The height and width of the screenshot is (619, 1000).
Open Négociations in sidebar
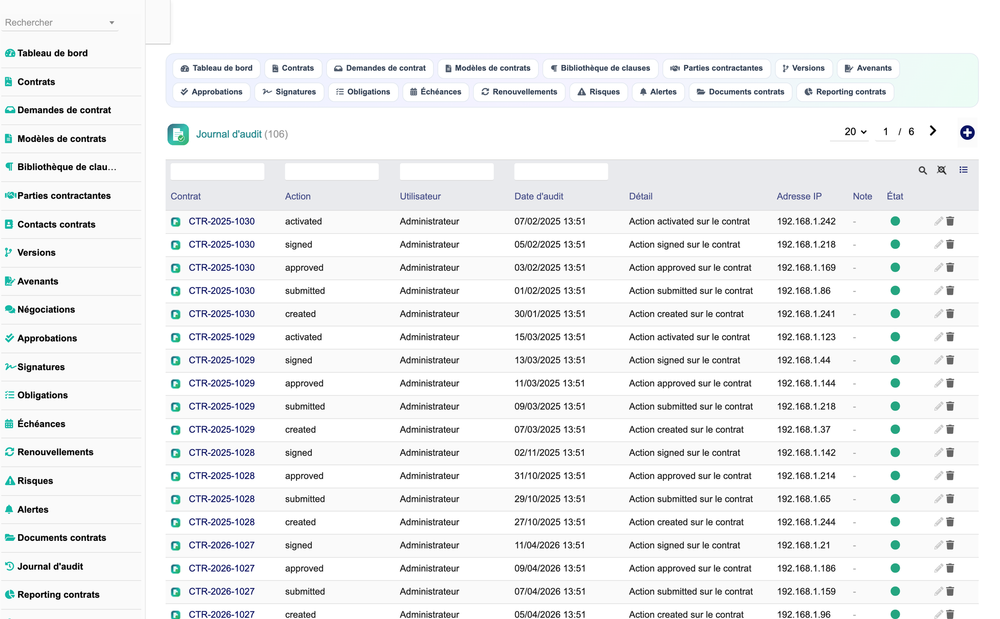point(46,309)
